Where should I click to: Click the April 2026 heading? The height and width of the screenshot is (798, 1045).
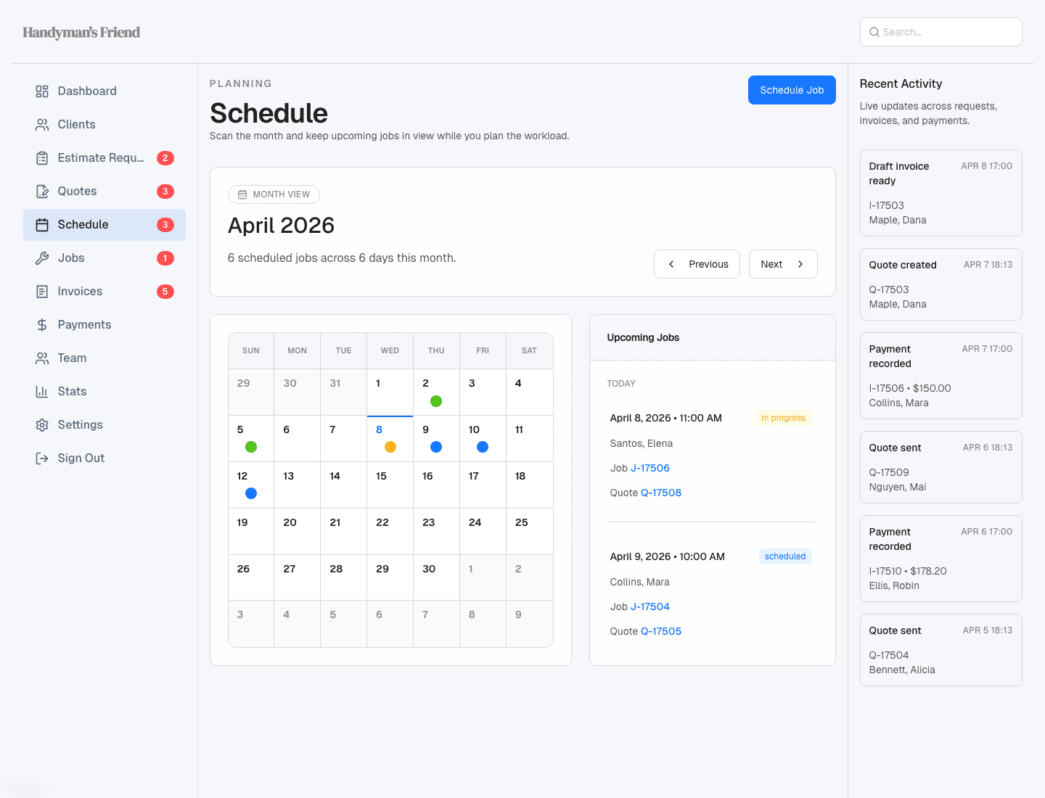point(282,226)
